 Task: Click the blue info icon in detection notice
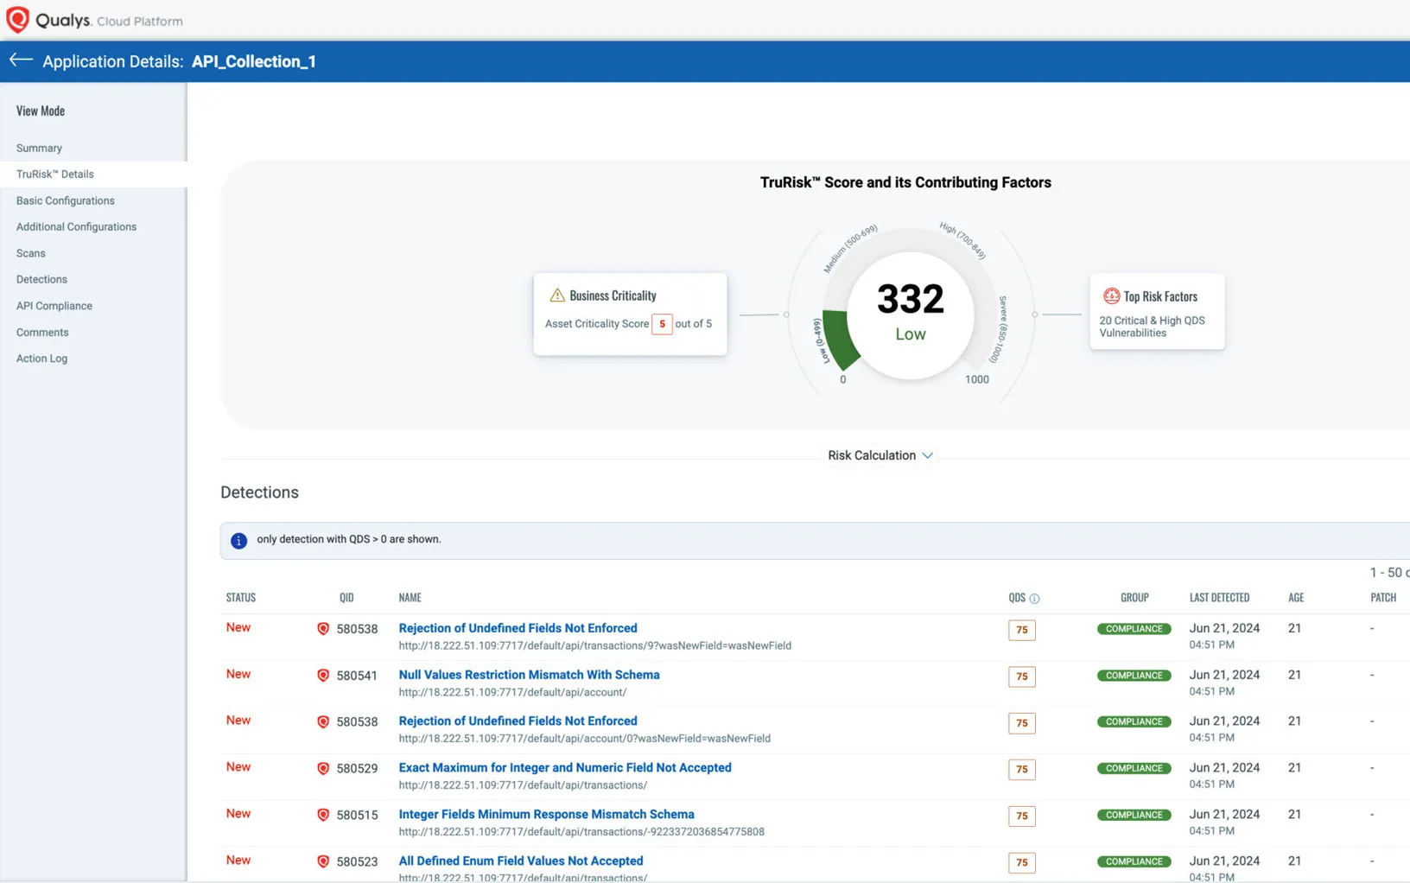[x=238, y=541]
